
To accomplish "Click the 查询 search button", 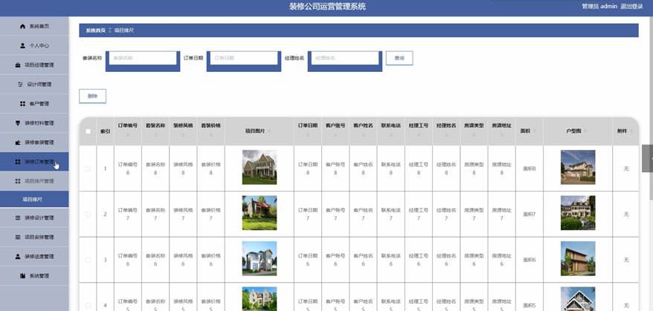I will (399, 58).
